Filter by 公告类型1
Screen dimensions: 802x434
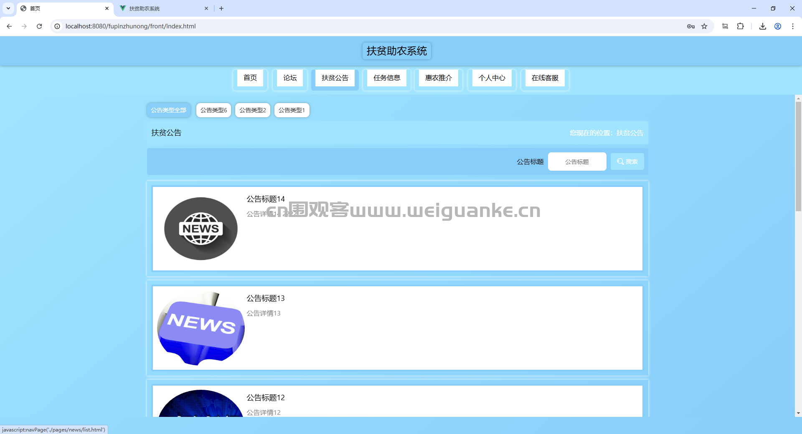292,110
